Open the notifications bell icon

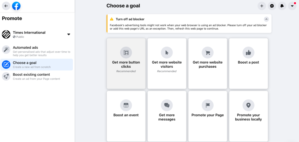[282, 6]
